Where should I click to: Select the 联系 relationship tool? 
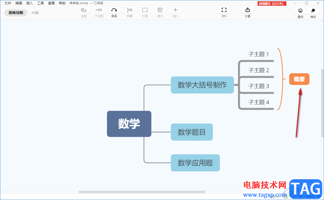click(114, 10)
